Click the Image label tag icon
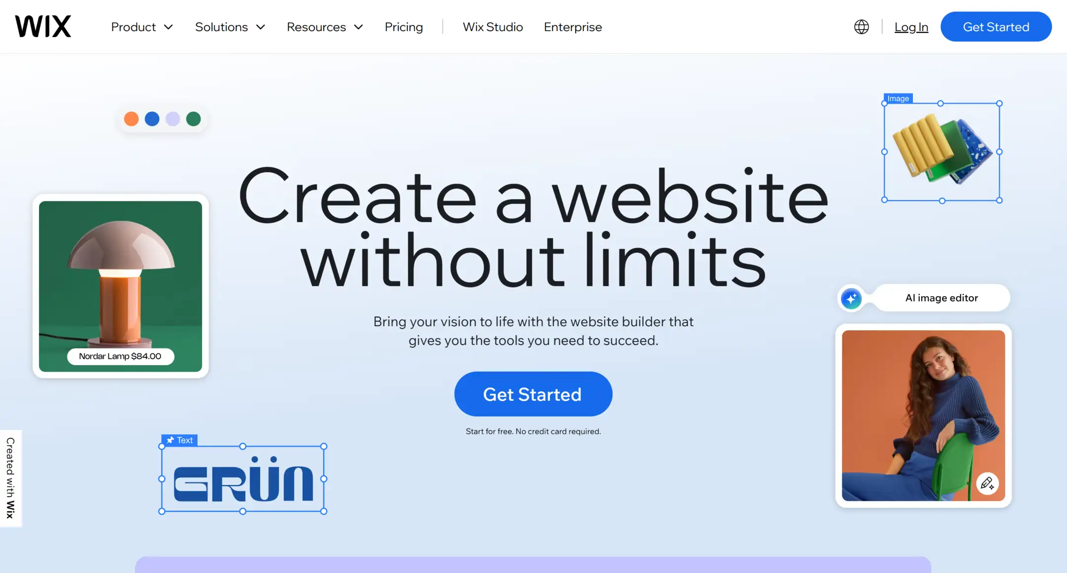 (898, 97)
